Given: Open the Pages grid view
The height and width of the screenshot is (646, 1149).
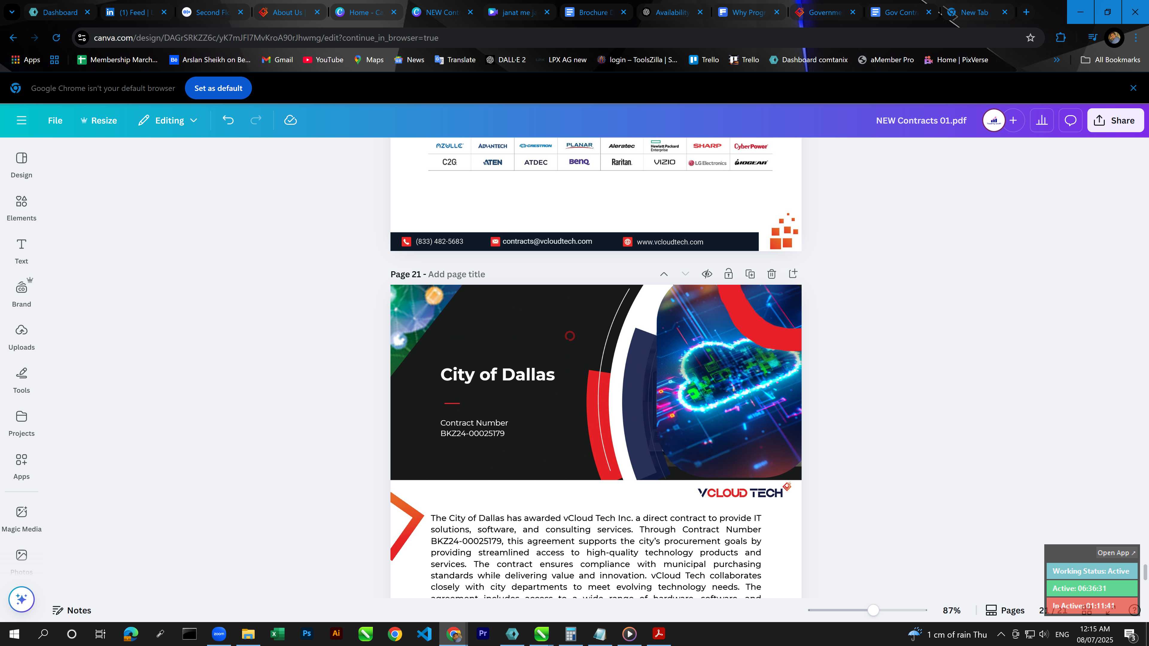Looking at the screenshot, I should click(x=1005, y=610).
